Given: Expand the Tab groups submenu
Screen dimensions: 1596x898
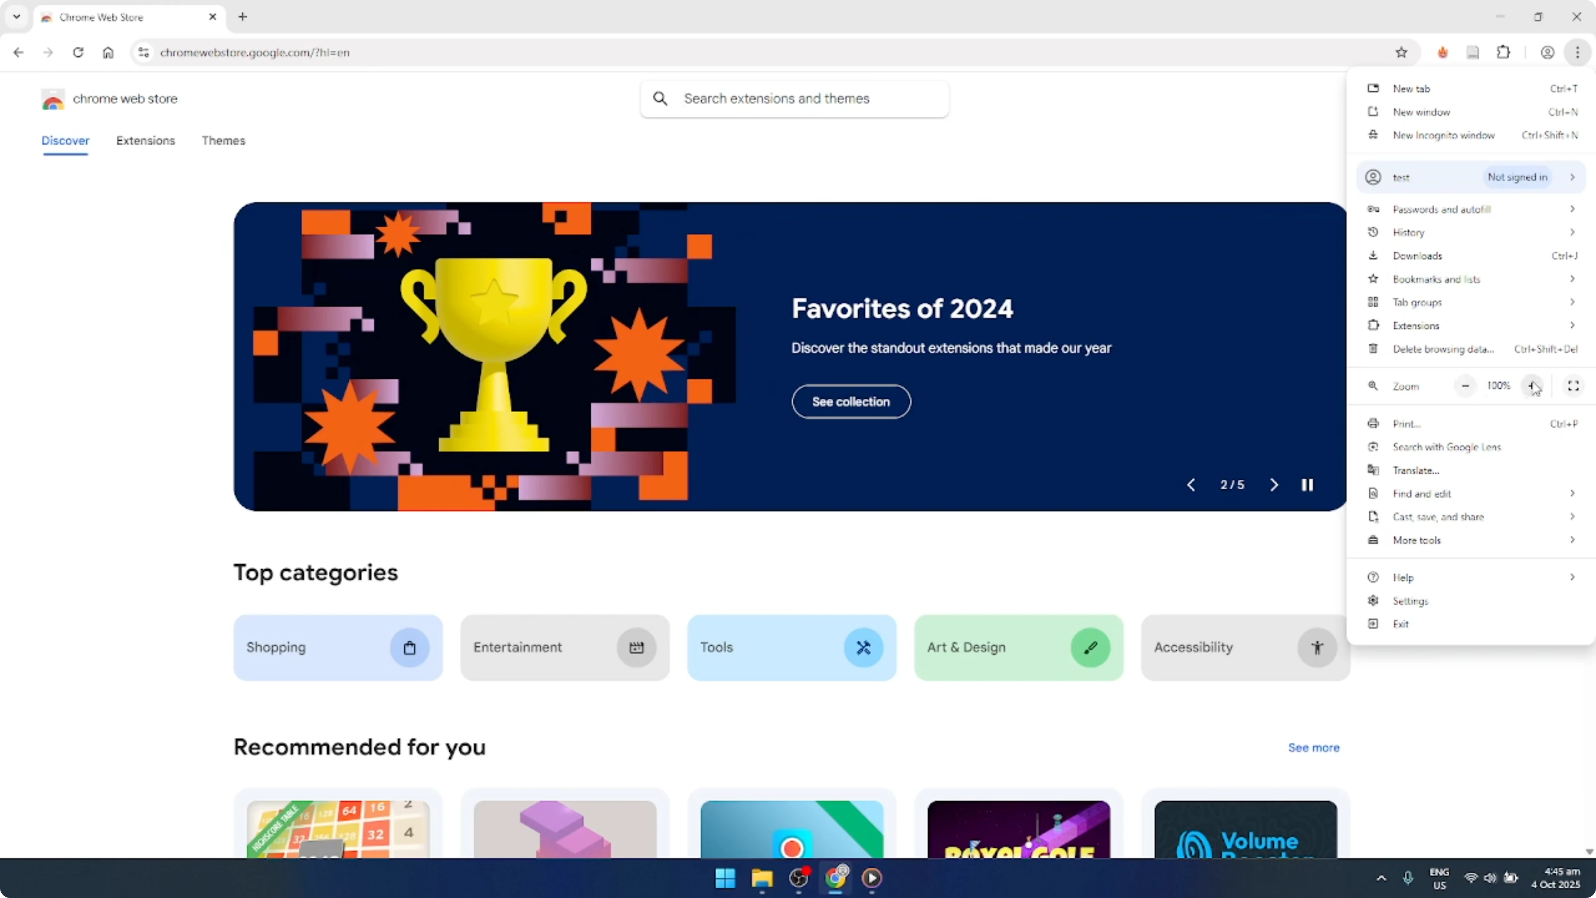Looking at the screenshot, I should click(x=1472, y=302).
